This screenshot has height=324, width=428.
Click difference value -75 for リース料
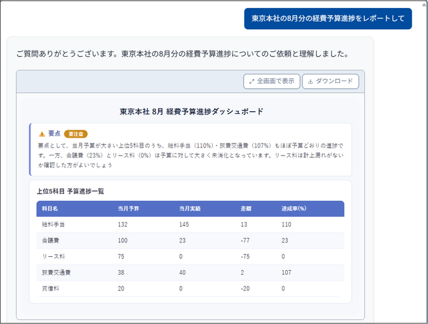point(245,257)
